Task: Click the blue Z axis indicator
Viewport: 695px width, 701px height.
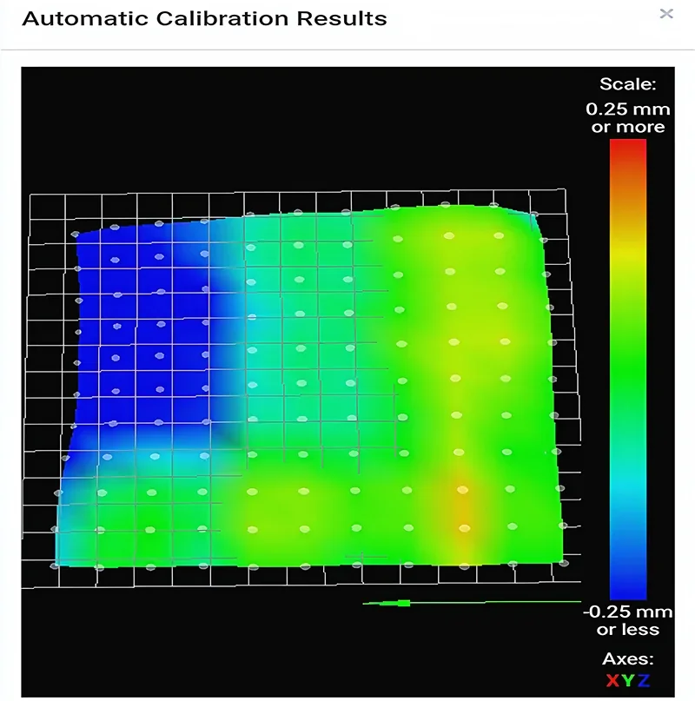Action: (x=644, y=680)
